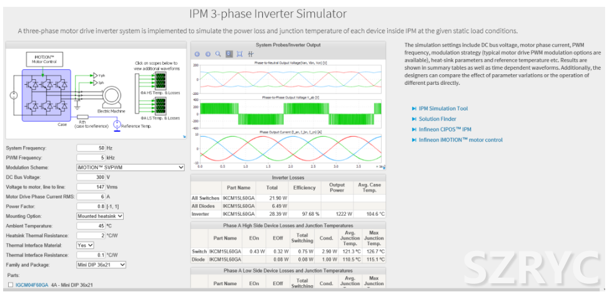Follow the Infineon CIPOS™ IPM link
This screenshot has width=607, height=292.
point(445,130)
